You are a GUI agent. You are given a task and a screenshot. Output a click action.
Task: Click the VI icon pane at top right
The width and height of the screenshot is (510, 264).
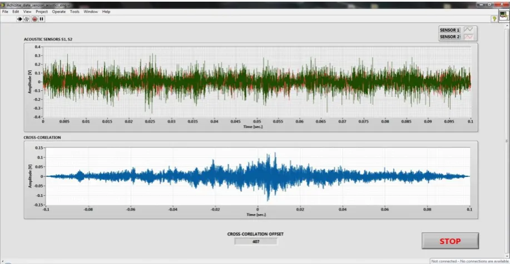(x=503, y=15)
